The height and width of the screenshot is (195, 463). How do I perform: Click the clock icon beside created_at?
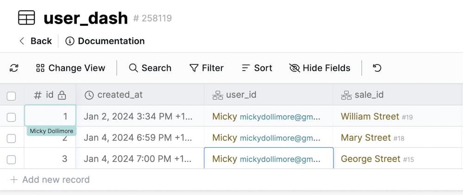click(89, 95)
